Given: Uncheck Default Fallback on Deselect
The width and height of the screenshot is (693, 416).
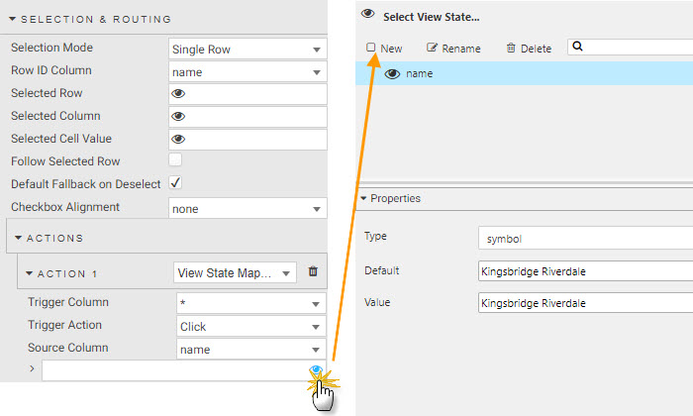Looking at the screenshot, I should click(175, 183).
